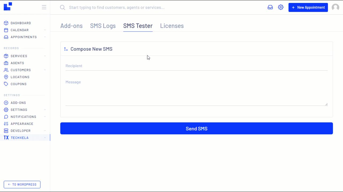Open the Licenses tab
This screenshot has height=192, width=343.
172,26
